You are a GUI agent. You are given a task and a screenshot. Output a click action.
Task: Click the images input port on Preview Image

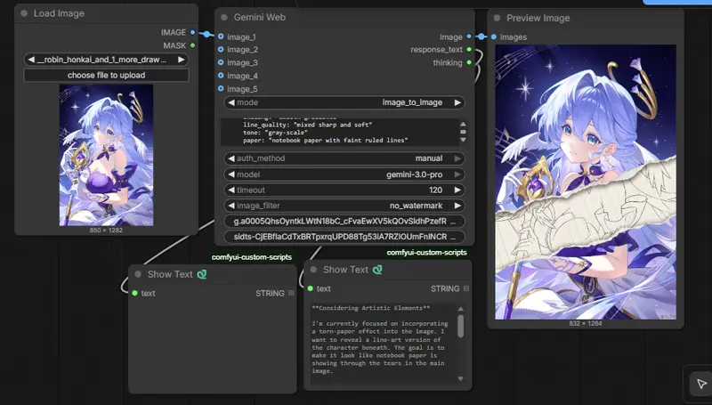pos(494,37)
